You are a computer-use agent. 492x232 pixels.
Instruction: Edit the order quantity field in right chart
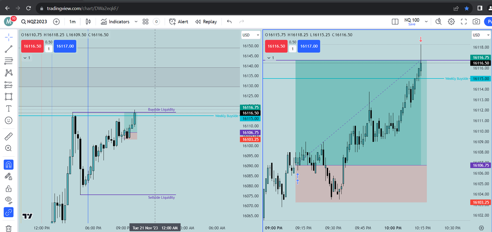point(293,49)
